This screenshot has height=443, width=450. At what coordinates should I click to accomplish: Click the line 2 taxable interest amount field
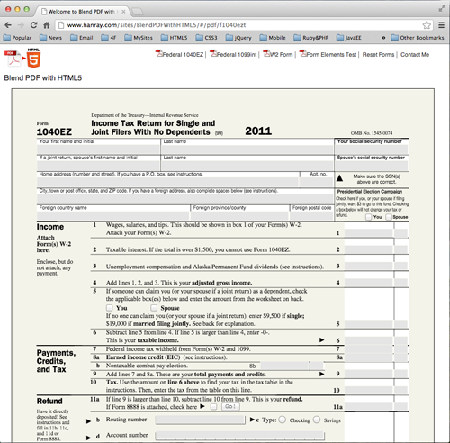[x=368, y=249]
